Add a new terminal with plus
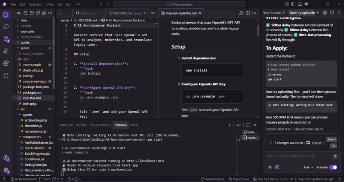Screen dimensions: 344x182 coord(229,125)
